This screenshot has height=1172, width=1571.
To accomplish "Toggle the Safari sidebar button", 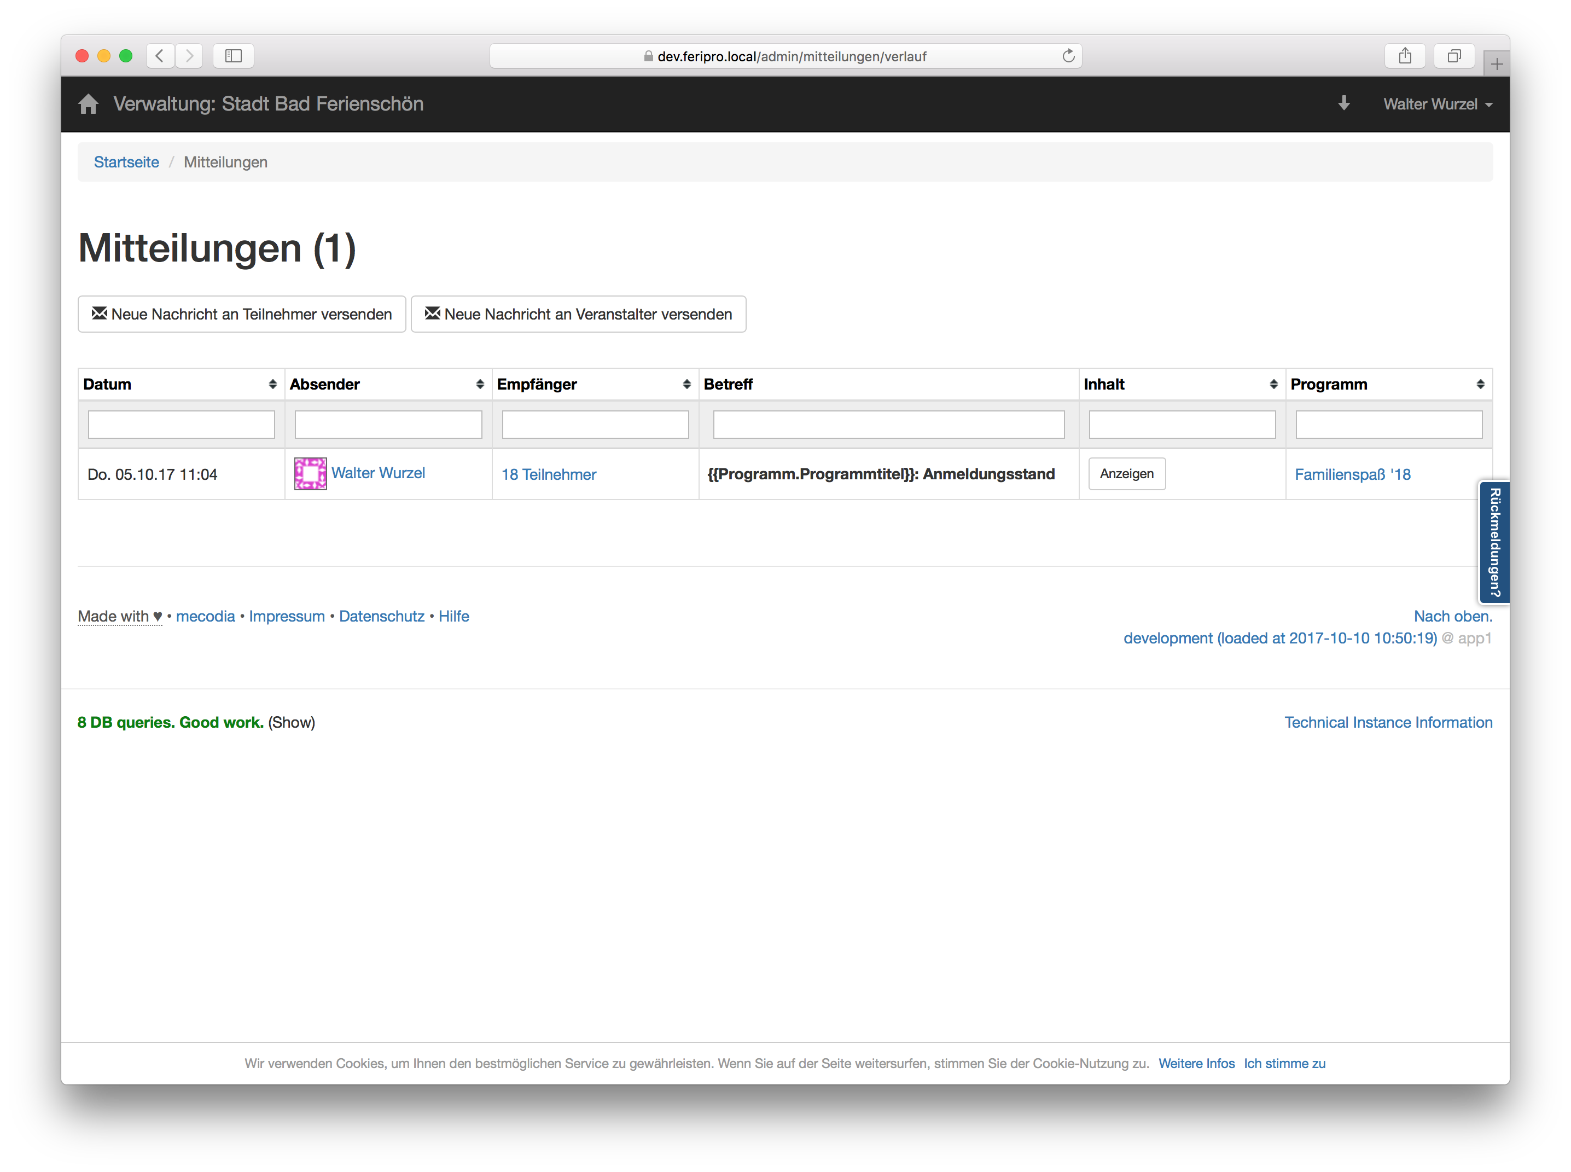I will 234,56.
